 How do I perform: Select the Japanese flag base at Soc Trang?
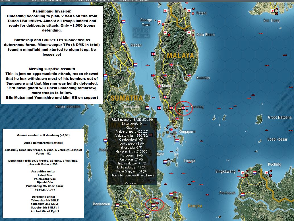tap(273, 11)
